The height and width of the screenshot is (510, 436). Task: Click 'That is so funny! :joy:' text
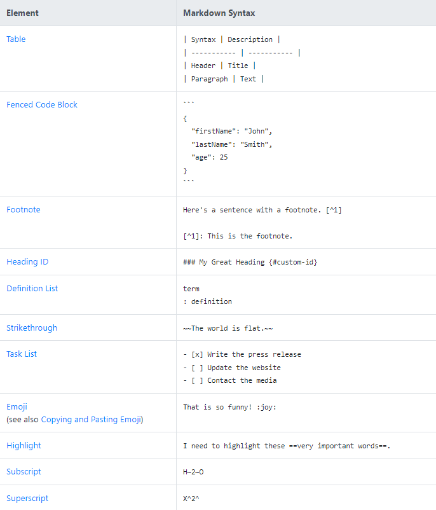tap(229, 407)
